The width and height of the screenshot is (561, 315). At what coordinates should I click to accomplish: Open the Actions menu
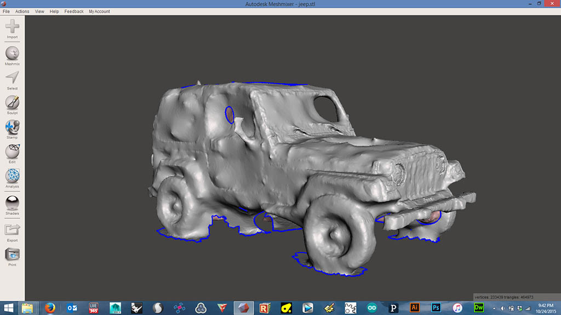22,11
